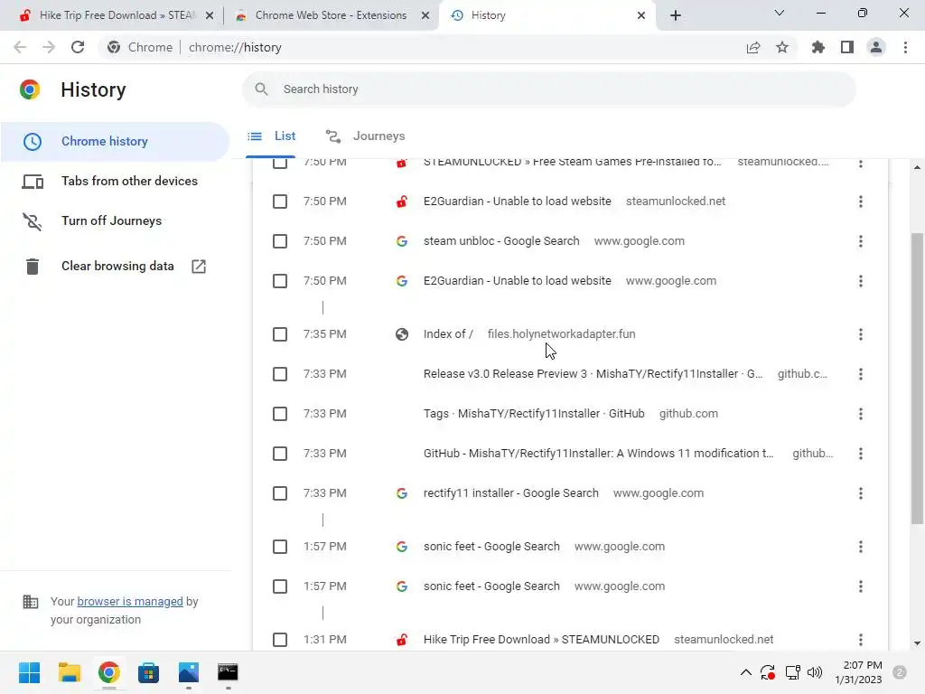
Task: Go back using the back arrow
Action: [x=20, y=47]
